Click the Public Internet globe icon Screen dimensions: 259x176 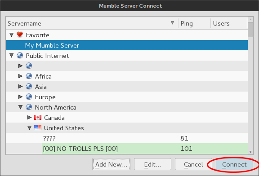coord(20,55)
